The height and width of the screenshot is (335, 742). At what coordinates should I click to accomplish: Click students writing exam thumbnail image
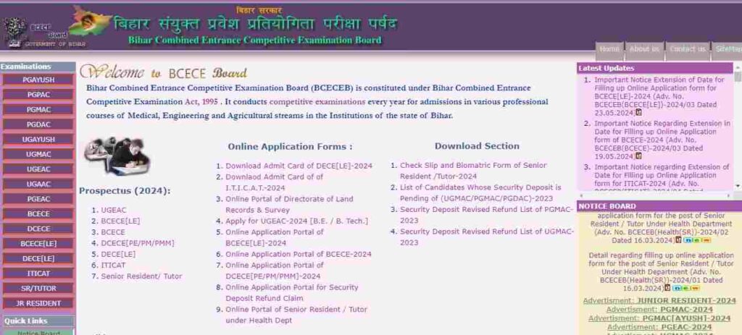(117, 156)
